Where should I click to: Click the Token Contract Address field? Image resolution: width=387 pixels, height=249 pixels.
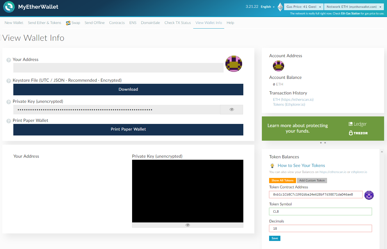tap(316, 195)
